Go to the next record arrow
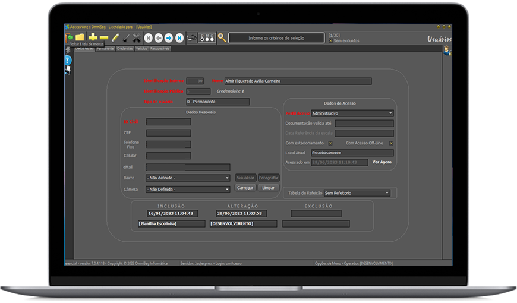This screenshot has width=517, height=303. pyautogui.click(x=168, y=37)
